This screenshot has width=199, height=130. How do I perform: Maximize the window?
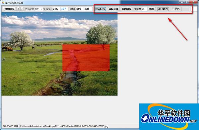point(187,2)
